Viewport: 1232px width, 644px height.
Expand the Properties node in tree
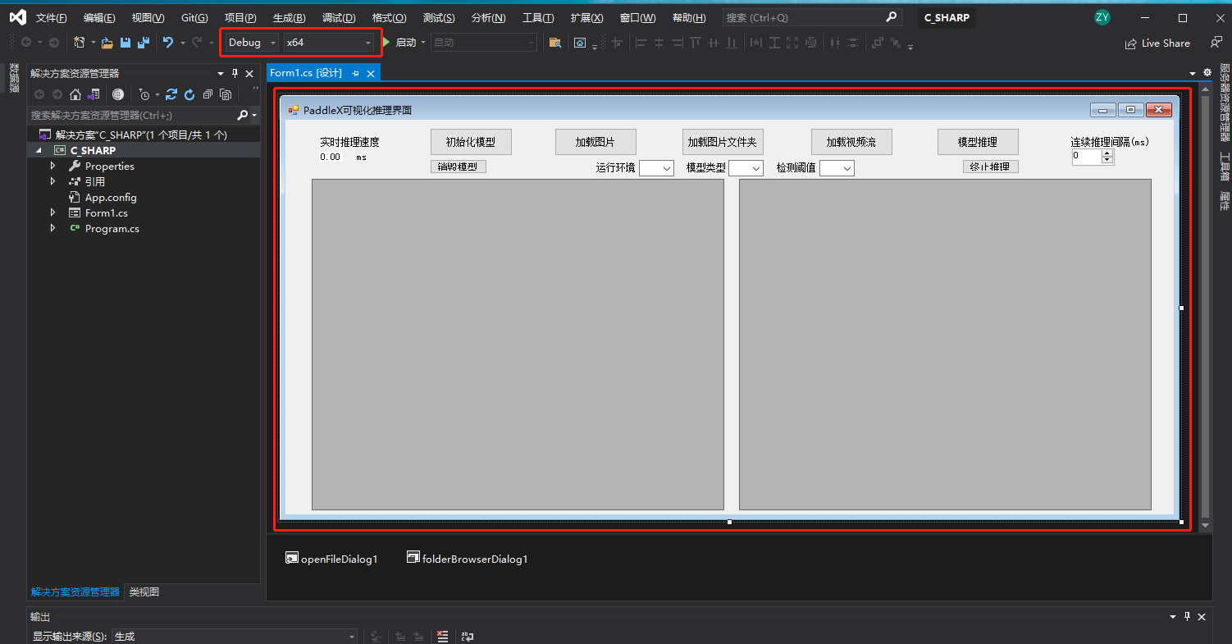(x=53, y=166)
